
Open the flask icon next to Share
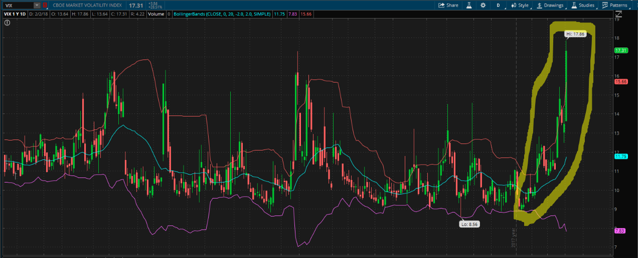tap(468, 5)
